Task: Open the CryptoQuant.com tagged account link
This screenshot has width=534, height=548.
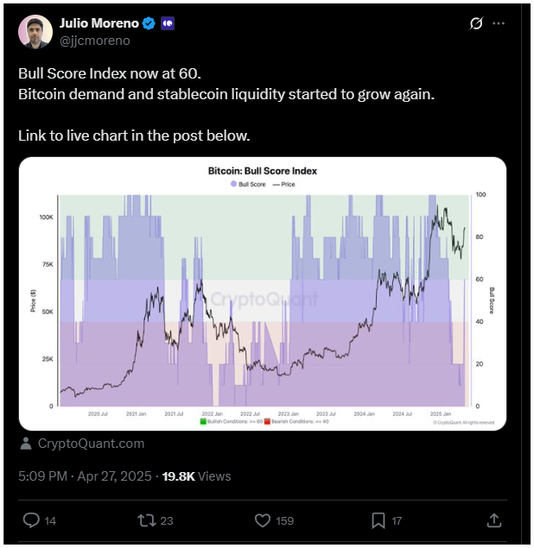Action: pyautogui.click(x=91, y=444)
